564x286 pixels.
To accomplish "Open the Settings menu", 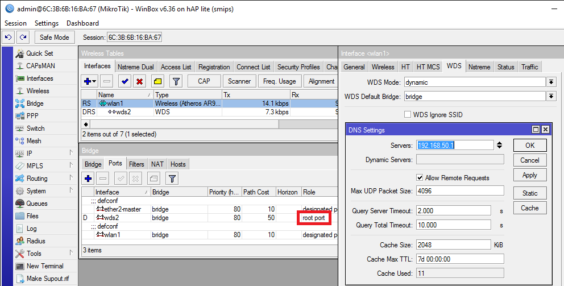I will 47,23.
